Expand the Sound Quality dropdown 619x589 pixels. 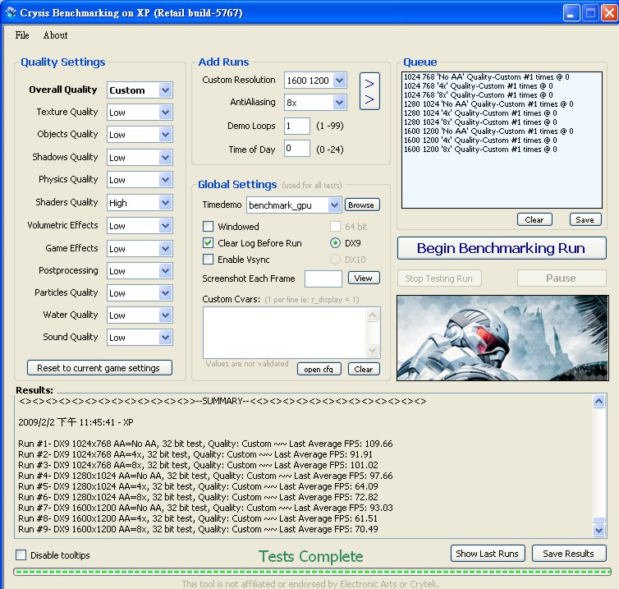[x=165, y=338]
